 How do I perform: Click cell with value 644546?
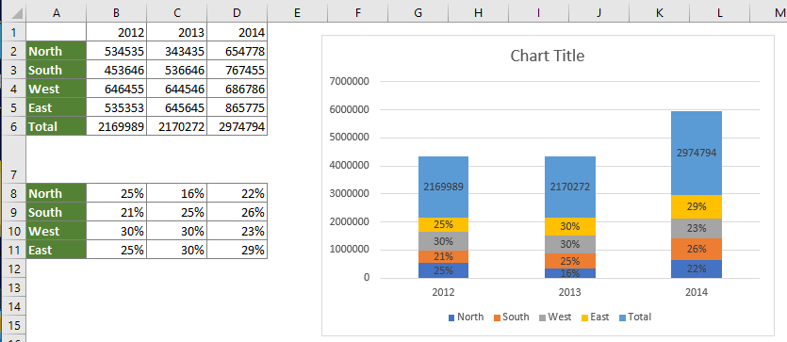[x=176, y=89]
